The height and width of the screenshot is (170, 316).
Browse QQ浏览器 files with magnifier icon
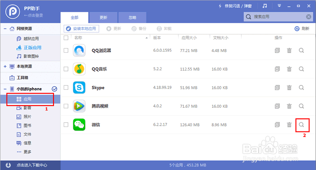point(301,50)
